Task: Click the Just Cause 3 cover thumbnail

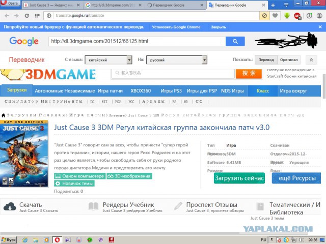Action: click(24, 154)
